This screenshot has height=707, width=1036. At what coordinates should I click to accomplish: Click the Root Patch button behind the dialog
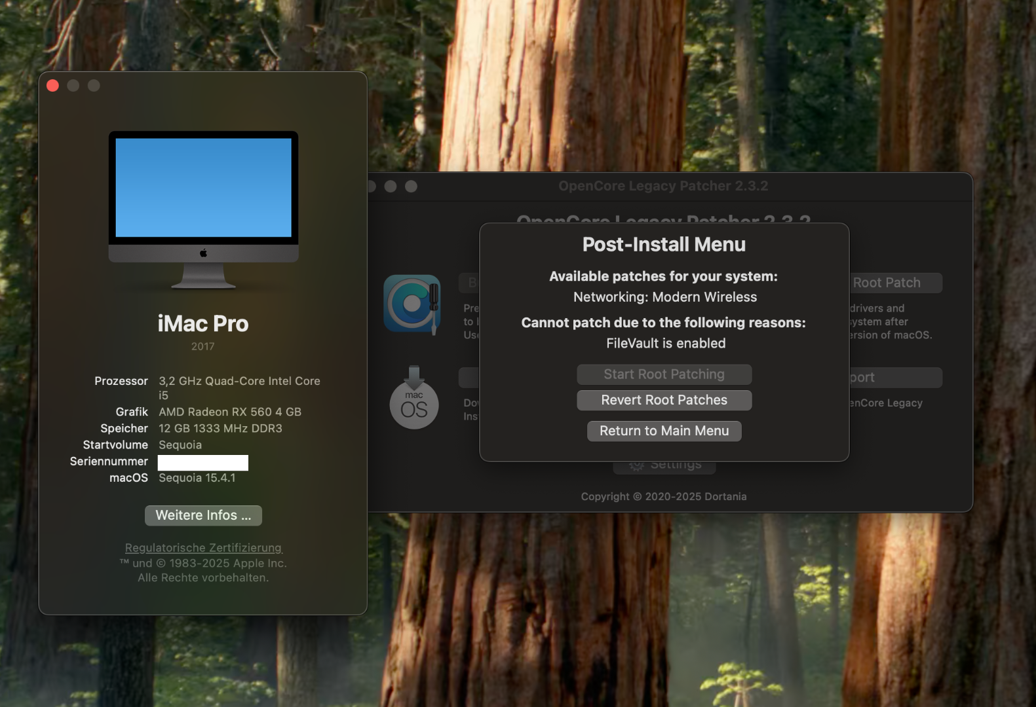(896, 283)
